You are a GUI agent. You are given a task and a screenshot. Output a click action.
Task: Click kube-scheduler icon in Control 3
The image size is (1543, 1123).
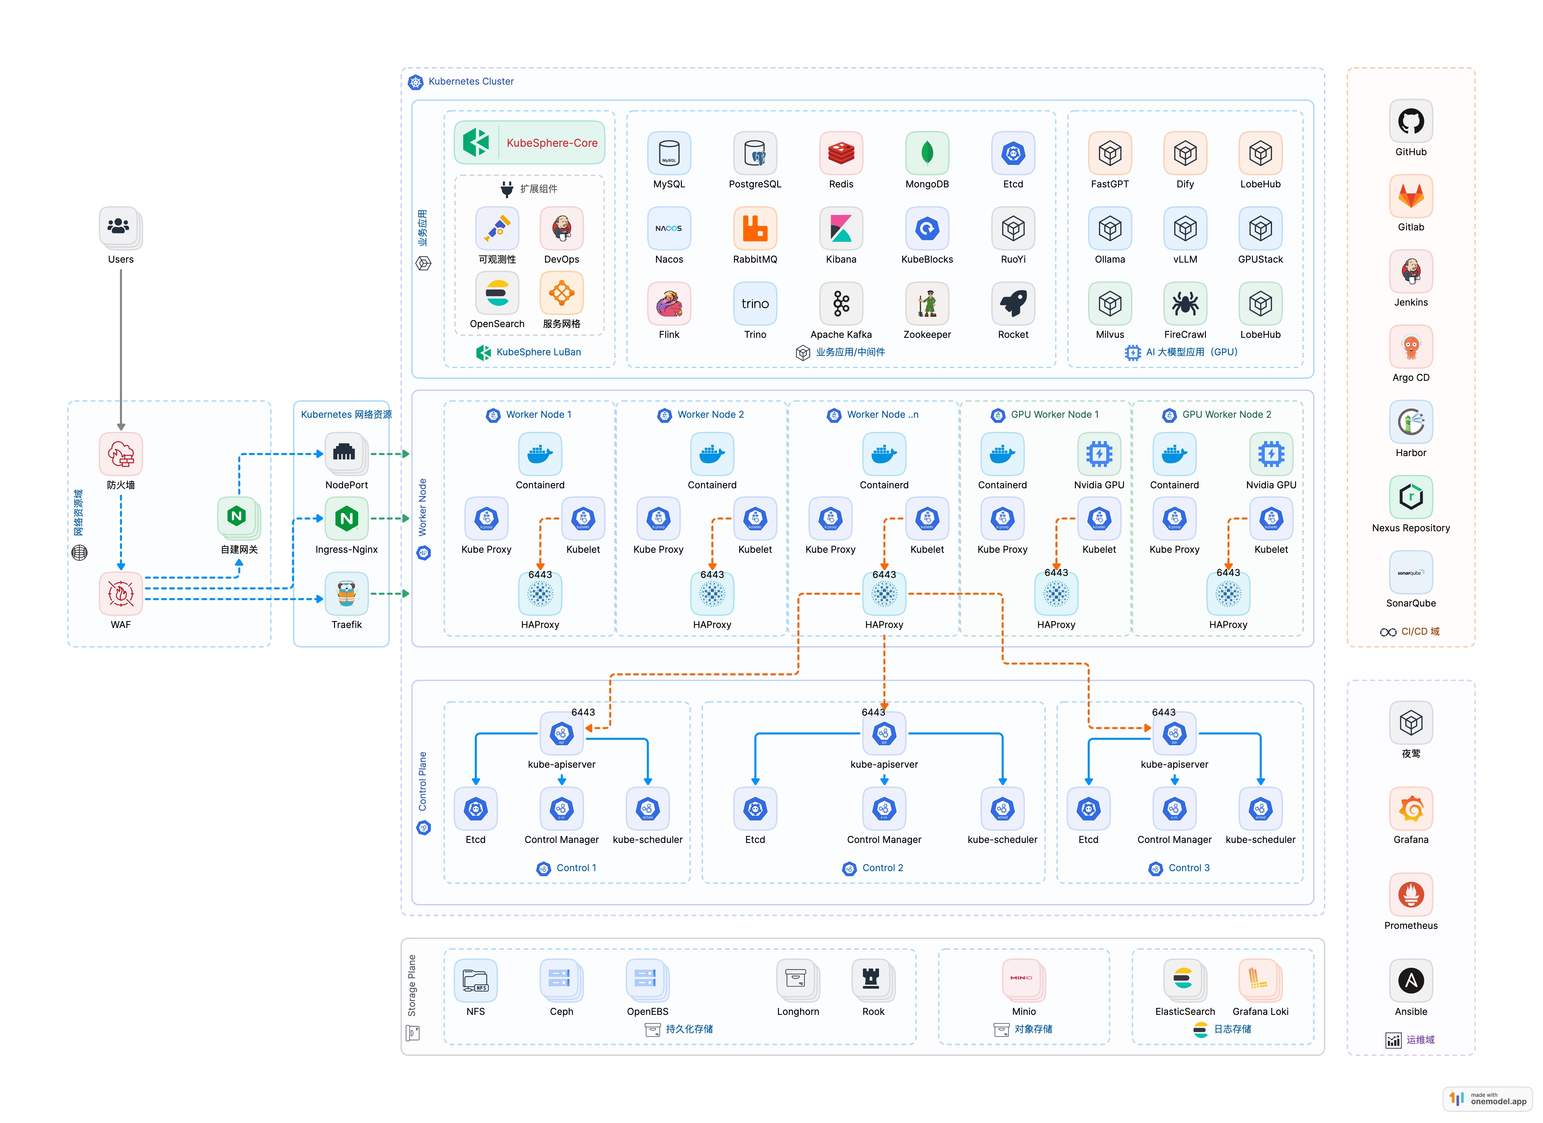(x=1260, y=808)
